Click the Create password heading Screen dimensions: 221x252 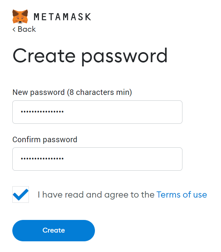(90, 56)
